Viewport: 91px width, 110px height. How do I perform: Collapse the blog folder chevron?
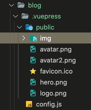tap(11, 5)
